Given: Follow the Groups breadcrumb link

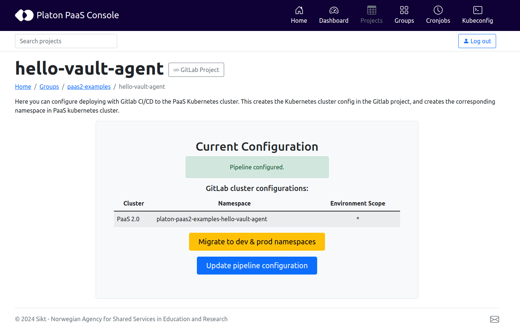Looking at the screenshot, I should coord(49,87).
